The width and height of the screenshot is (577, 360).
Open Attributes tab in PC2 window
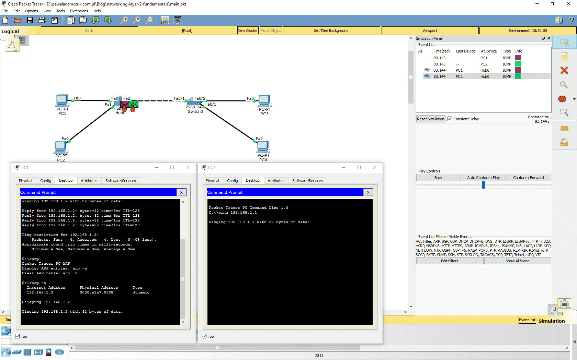coord(276,181)
